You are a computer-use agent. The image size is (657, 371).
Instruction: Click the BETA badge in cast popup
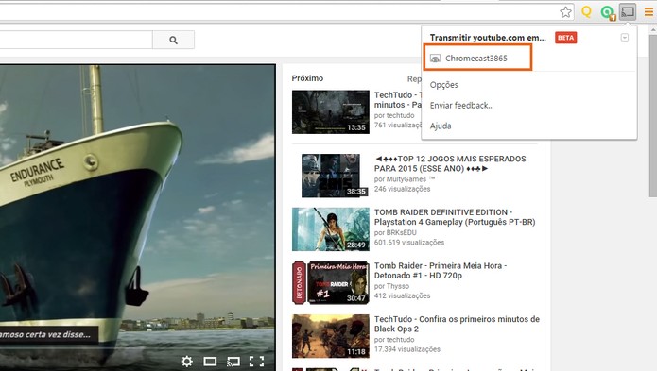pyautogui.click(x=565, y=38)
